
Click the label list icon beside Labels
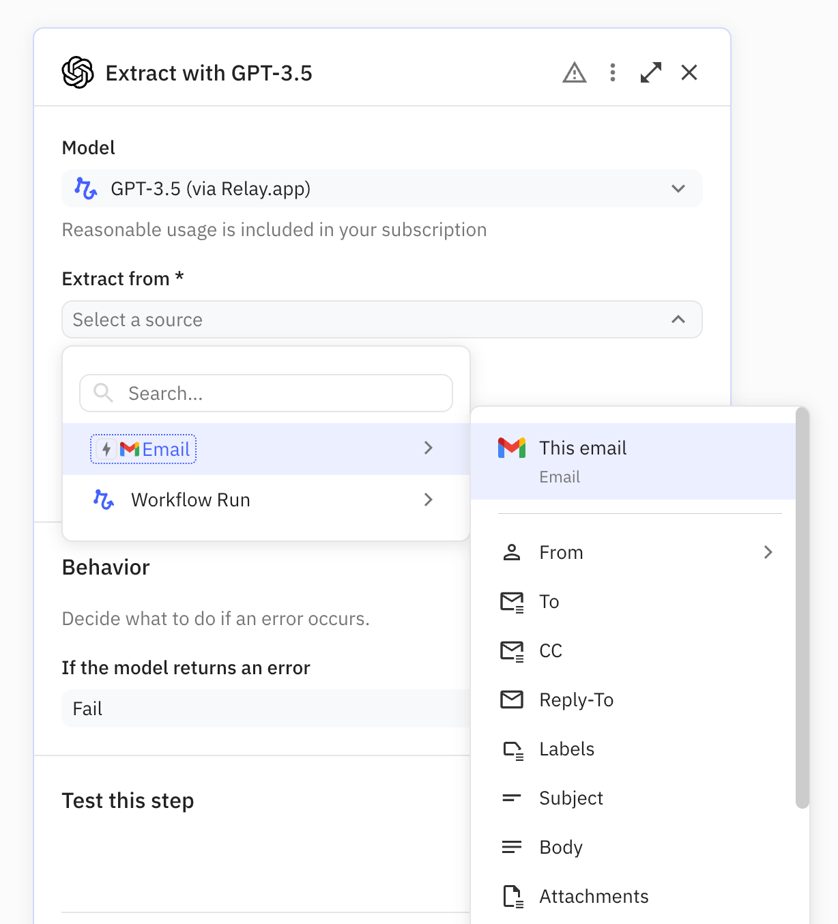tap(513, 751)
